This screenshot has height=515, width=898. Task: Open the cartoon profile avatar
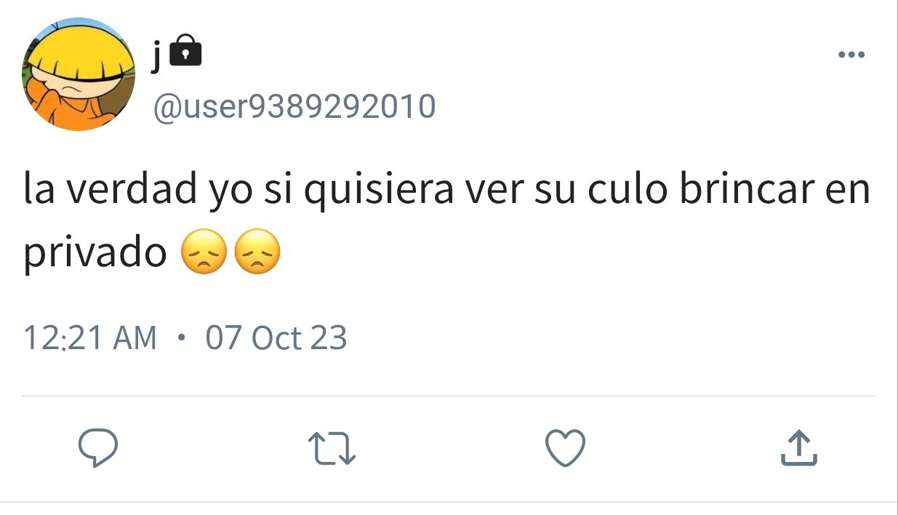tap(79, 74)
